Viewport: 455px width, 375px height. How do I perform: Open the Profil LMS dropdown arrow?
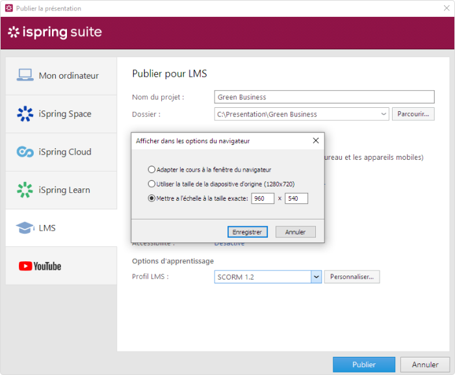tap(317, 277)
